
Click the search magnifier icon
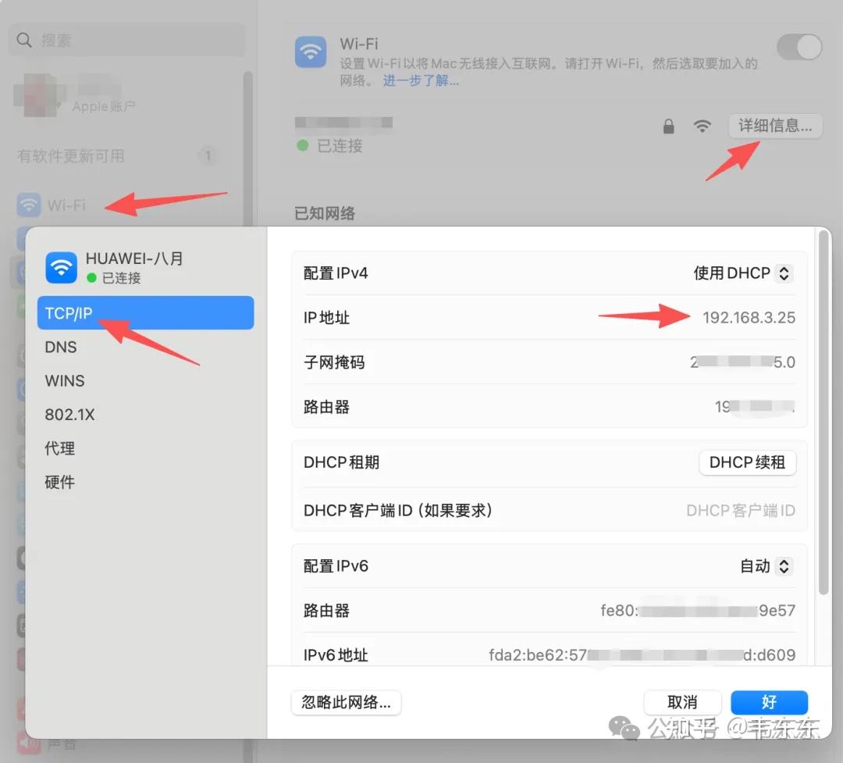click(25, 40)
